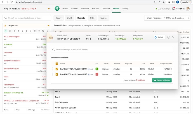Select the SIPs tab
The image size is (193, 114).
point(92,18)
